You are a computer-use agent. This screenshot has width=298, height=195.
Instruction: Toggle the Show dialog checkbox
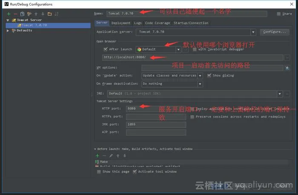pos(209,75)
